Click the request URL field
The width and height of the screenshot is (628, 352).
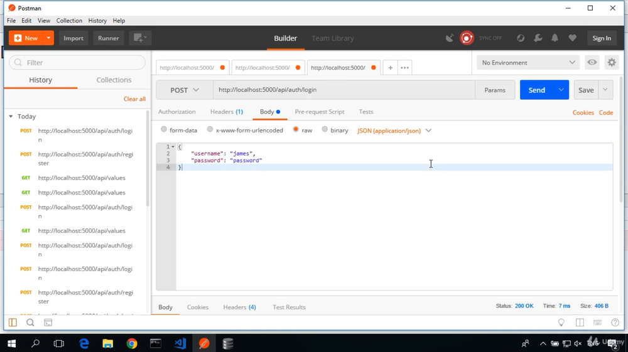coord(344,90)
